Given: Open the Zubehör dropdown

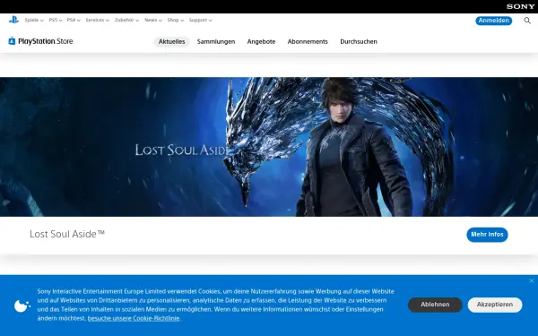Looking at the screenshot, I should click(x=126, y=21).
